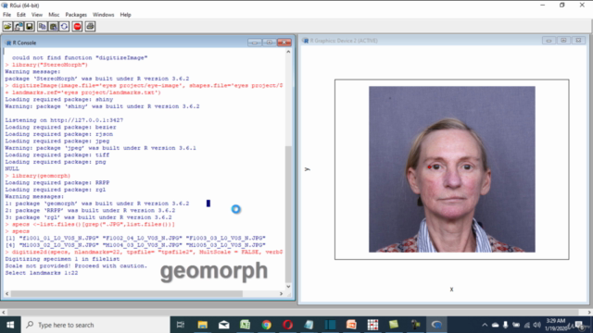Click the Open script toolbar icon

(x=7, y=27)
